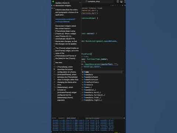The width and height of the screenshot is (177, 133).
Task: Toggle the bottom panel layout icon
Action: coord(121,1)
